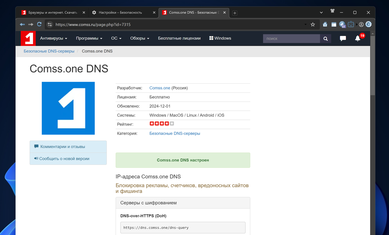389x235 pixels.
Task: Run the site search with magnifier icon
Action: click(x=325, y=39)
